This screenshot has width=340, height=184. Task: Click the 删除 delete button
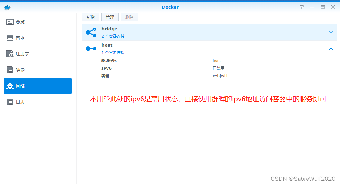[x=129, y=17]
